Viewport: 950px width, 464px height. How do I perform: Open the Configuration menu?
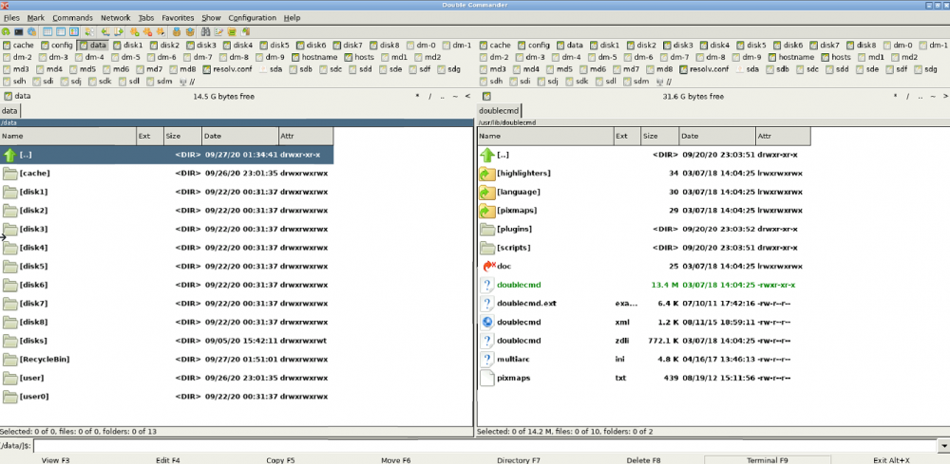click(252, 17)
